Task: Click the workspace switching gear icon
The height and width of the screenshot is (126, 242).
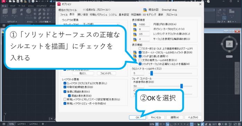Action: point(219,124)
